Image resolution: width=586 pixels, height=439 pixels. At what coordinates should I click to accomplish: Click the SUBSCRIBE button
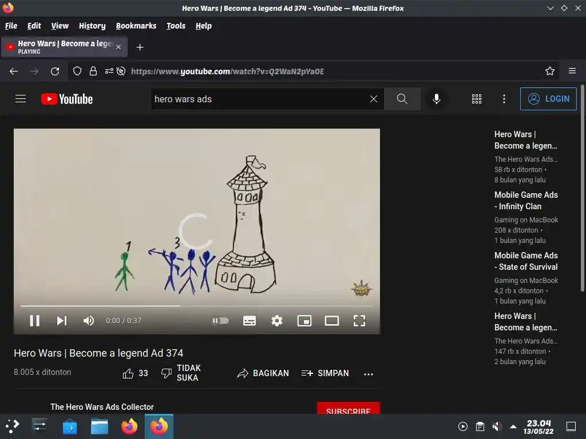click(x=349, y=408)
